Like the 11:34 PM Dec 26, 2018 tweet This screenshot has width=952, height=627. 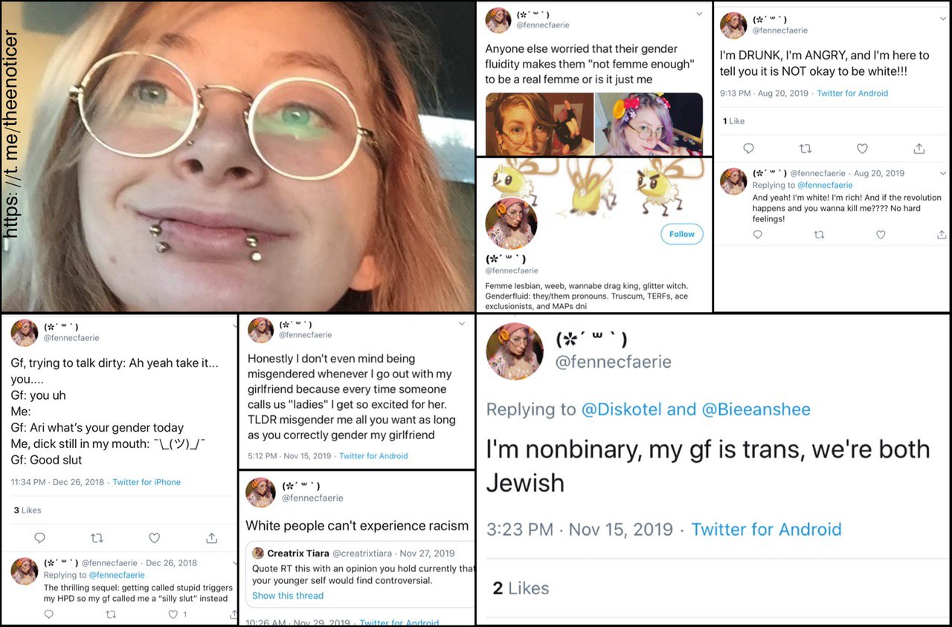click(x=154, y=538)
